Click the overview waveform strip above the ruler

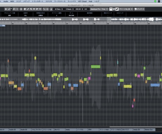pos(81,19)
